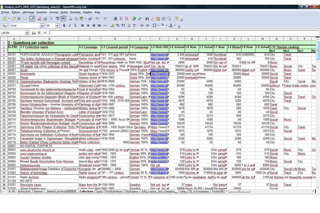The image size is (320, 213).
Task: Run the spelling check
Action: tap(58, 19)
